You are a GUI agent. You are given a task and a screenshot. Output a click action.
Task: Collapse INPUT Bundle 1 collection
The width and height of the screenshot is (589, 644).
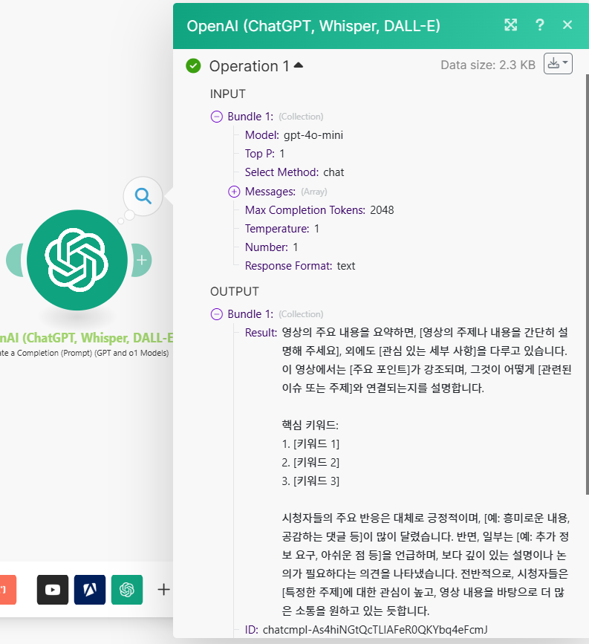click(x=216, y=117)
